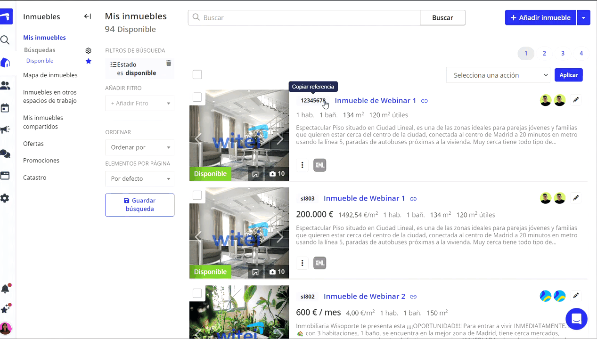Open the Selecciona una acción dropdown
Screen dimensions: 597x339
(498, 75)
